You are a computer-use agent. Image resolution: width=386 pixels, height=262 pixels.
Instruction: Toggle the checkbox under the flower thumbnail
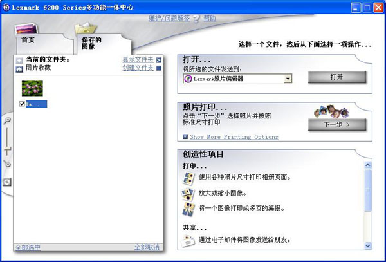[x=23, y=104]
